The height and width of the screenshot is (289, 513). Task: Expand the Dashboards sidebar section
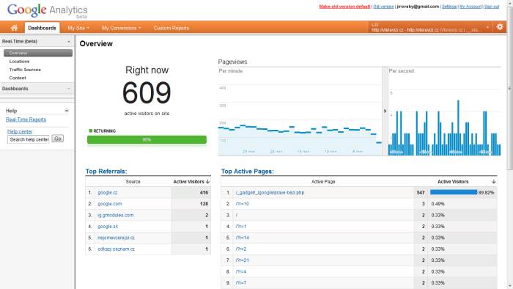(69, 89)
